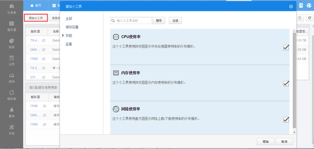Click the 搜寻 search button
The height and width of the screenshot is (149, 314).
[x=159, y=21]
